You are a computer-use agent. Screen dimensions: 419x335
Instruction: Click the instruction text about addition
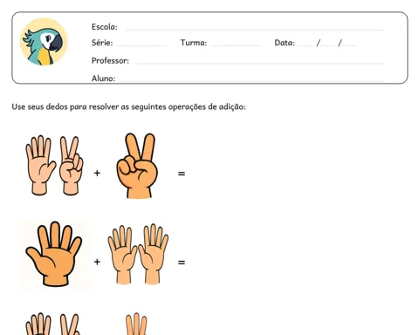[x=128, y=106]
